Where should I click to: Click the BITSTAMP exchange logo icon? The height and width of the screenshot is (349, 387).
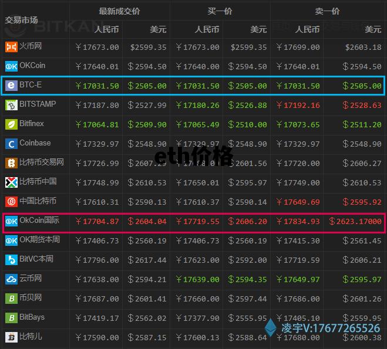tap(11, 105)
